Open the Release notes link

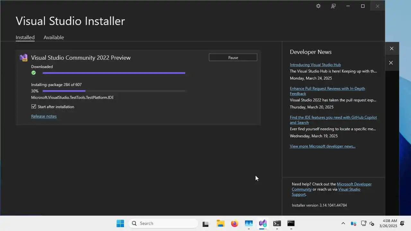point(44,116)
